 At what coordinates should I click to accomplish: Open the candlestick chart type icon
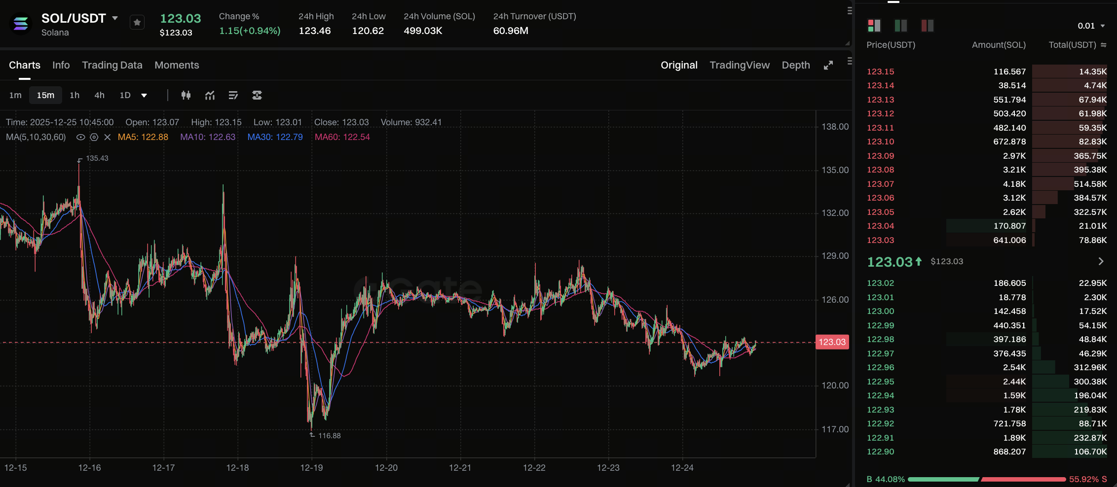(186, 95)
